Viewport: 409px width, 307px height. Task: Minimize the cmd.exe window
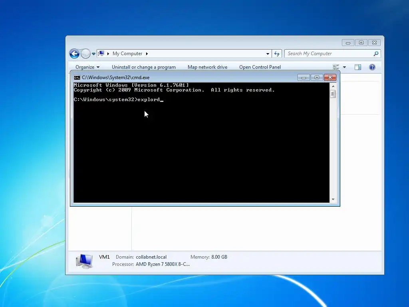[304, 78]
